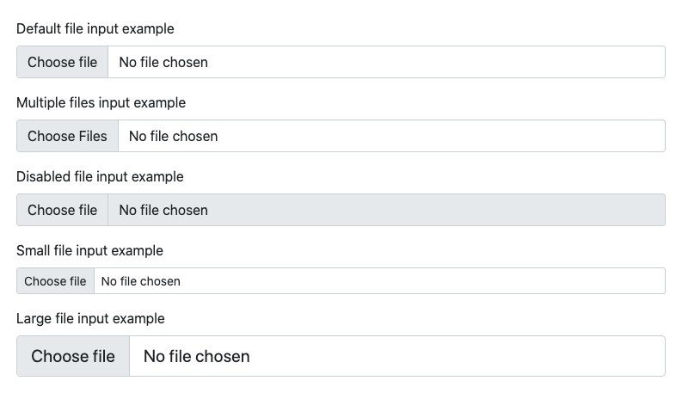Click Choose file in the default file input
Screen dimensions: 682x393
[x=62, y=62]
